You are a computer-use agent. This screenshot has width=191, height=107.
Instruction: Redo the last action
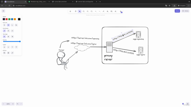[x=21, y=104]
